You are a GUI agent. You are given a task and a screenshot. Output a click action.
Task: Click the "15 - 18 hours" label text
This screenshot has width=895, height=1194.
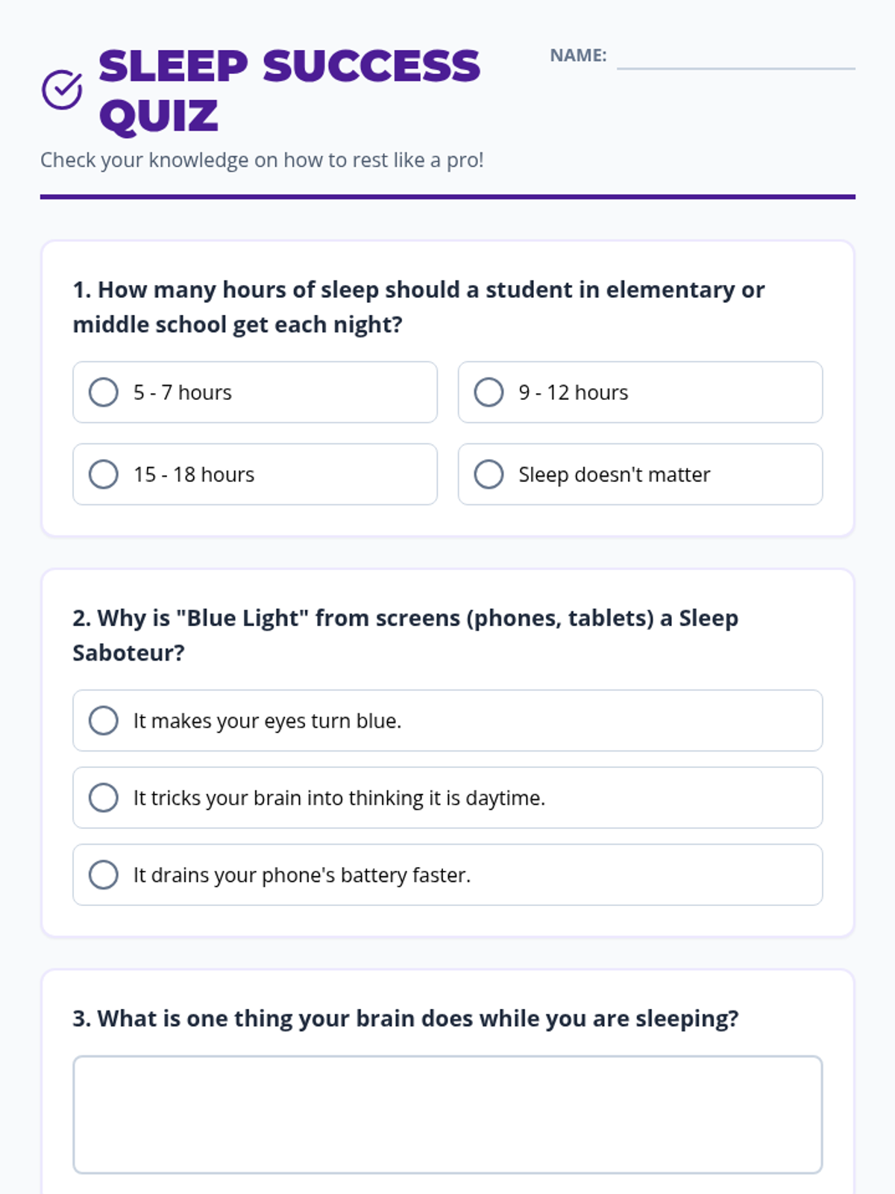click(x=194, y=475)
